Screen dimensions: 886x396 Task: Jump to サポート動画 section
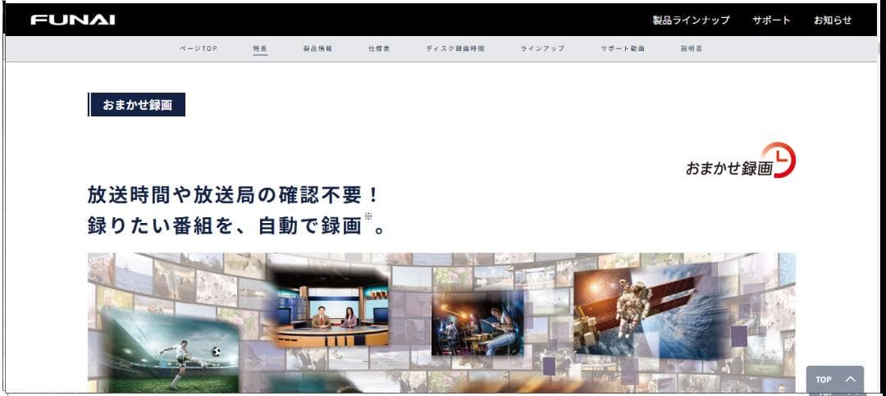(623, 48)
